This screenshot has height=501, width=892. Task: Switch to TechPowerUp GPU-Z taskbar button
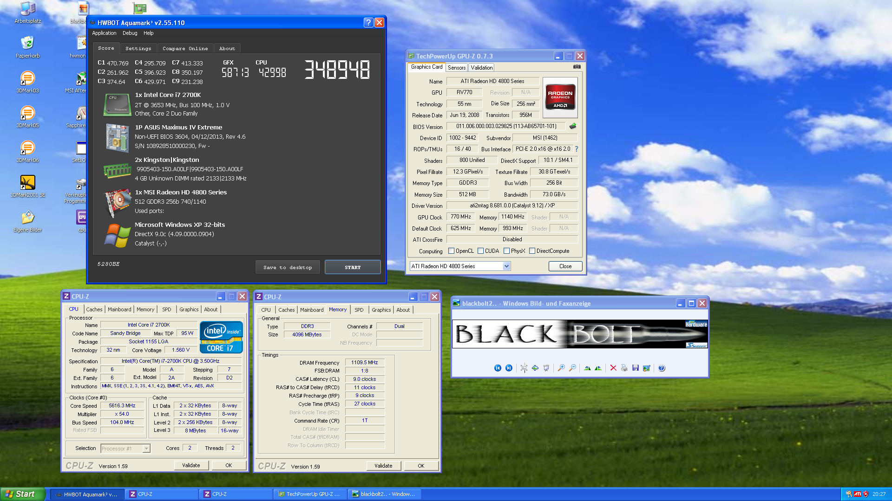pyautogui.click(x=309, y=495)
